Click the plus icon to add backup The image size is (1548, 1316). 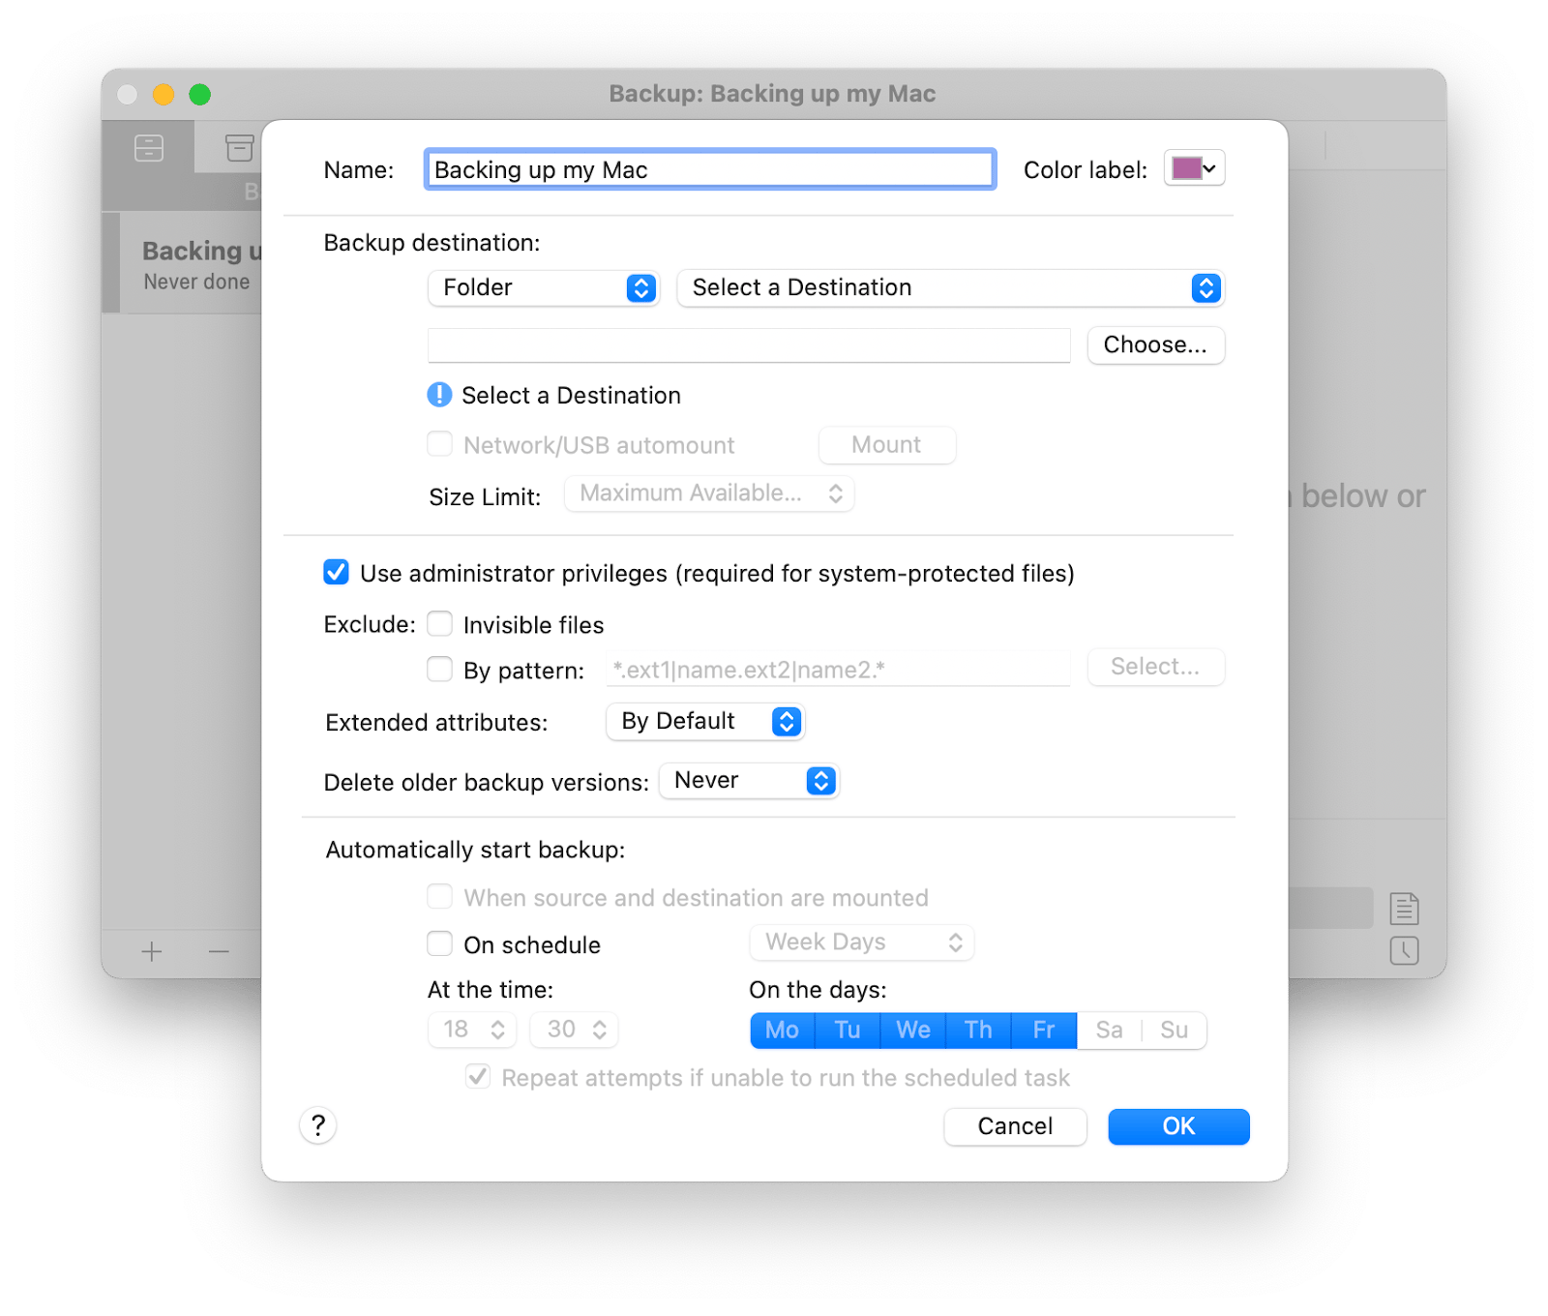152,951
